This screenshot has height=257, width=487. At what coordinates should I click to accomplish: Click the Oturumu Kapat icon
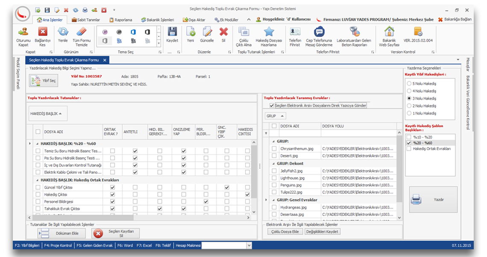[x=23, y=32]
